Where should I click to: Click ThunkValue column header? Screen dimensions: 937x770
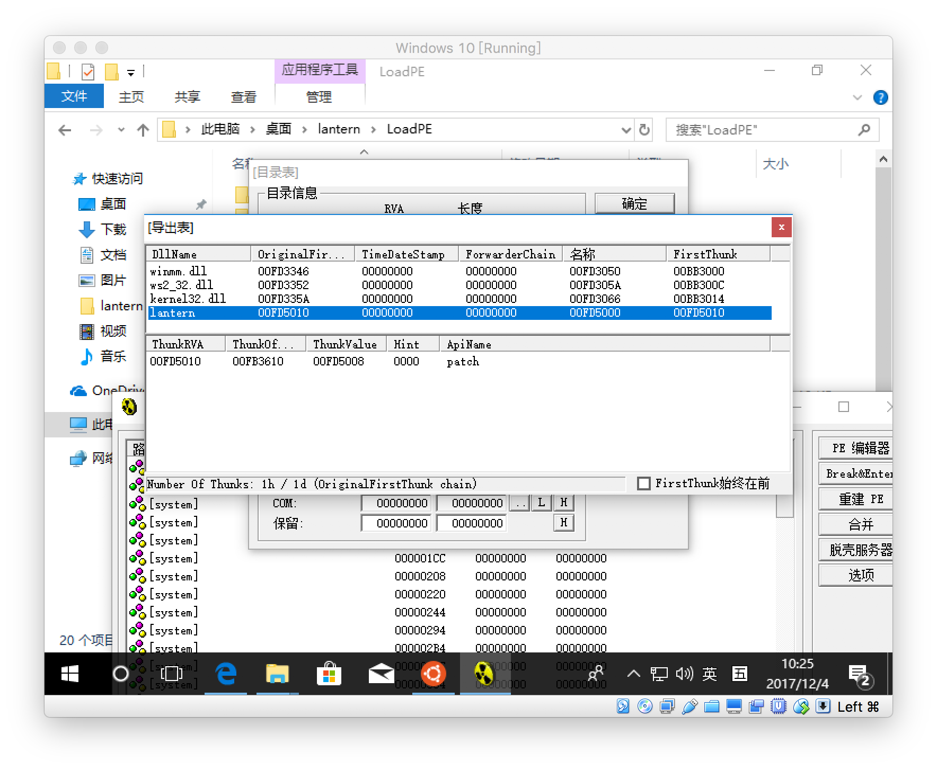click(x=346, y=344)
